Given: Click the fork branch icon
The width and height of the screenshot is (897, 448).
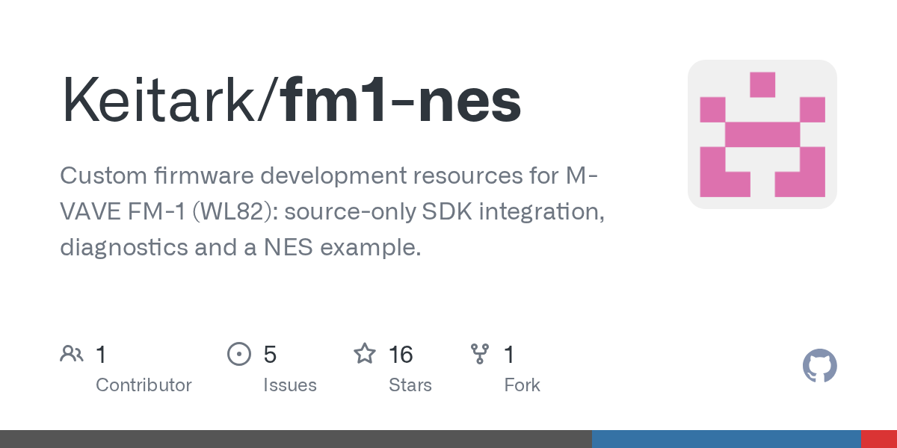Looking at the screenshot, I should coord(479,354).
